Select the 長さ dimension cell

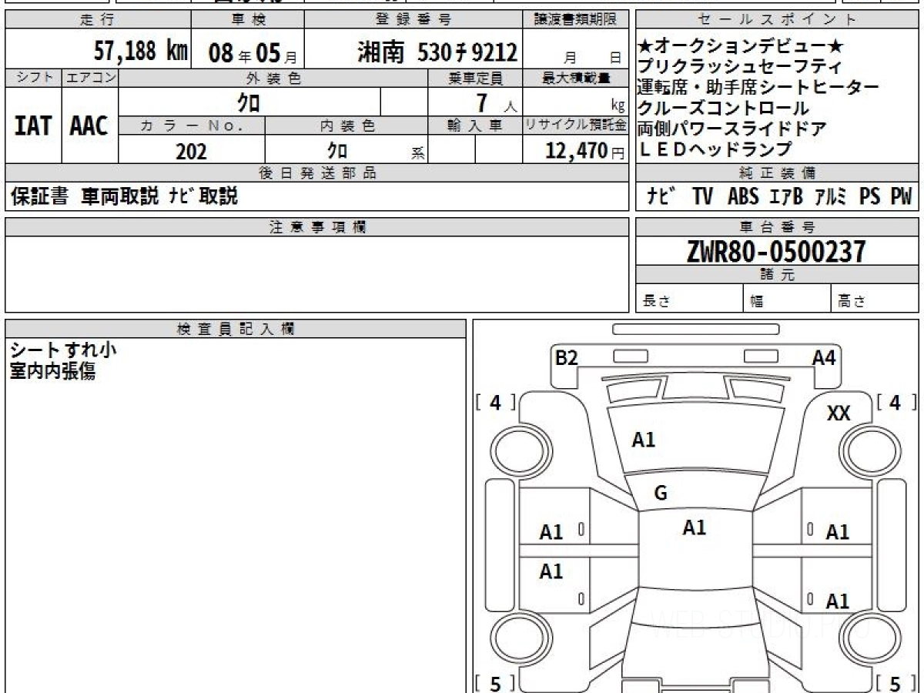coord(690,299)
